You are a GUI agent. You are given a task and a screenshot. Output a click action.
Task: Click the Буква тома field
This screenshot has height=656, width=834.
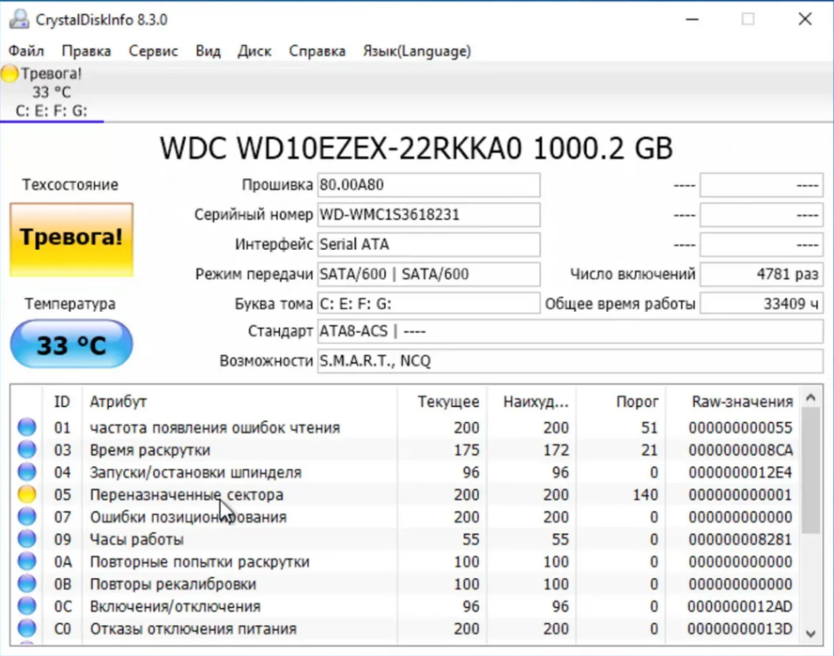(x=428, y=304)
